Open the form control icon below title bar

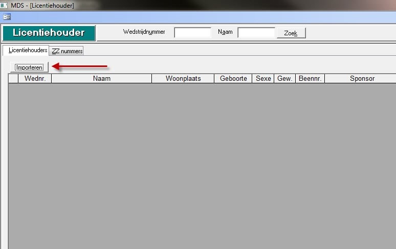(x=7, y=17)
